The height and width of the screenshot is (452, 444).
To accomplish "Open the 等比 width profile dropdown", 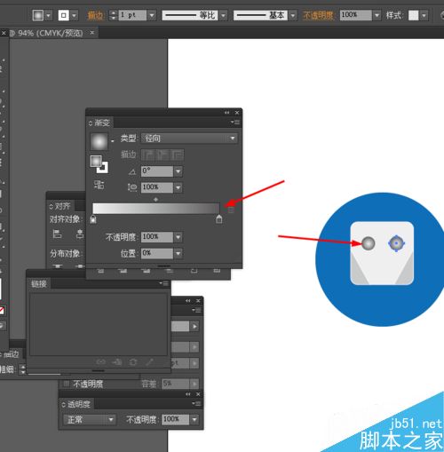I will tap(223, 15).
